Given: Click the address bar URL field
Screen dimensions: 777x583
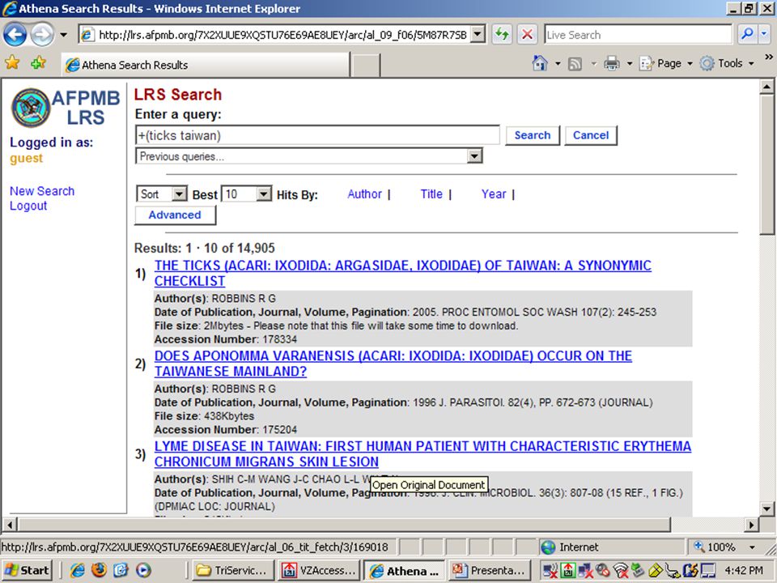Looking at the screenshot, I should point(275,35).
